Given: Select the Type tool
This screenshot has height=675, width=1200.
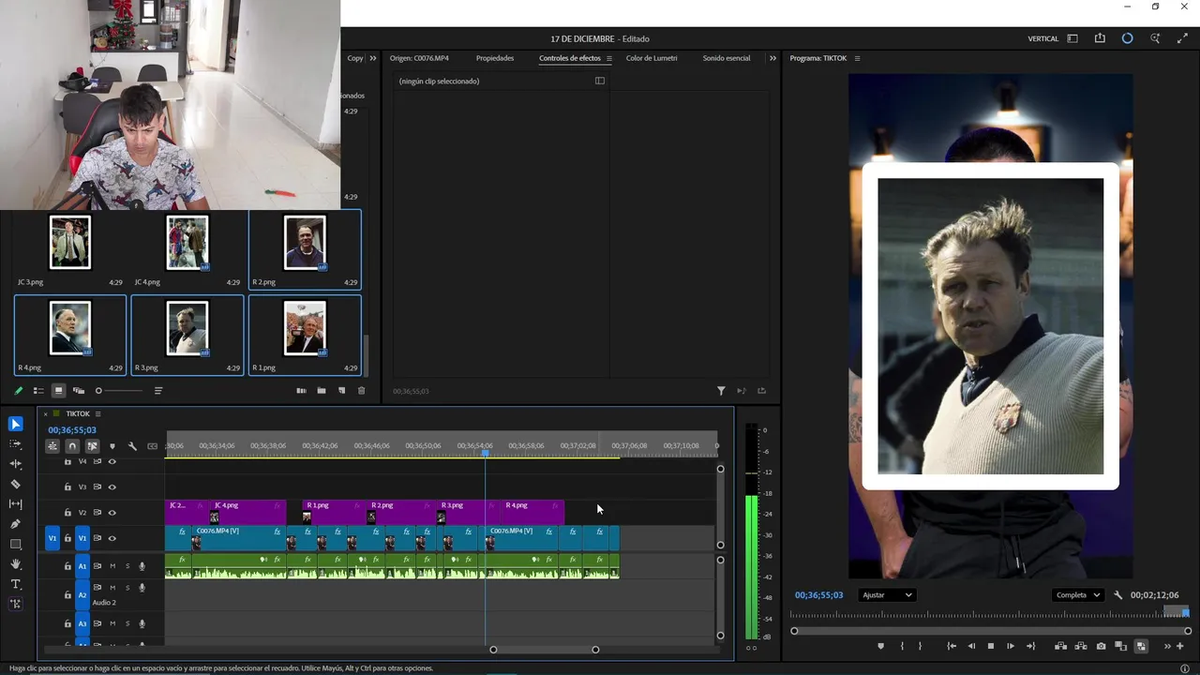Looking at the screenshot, I should [16, 584].
